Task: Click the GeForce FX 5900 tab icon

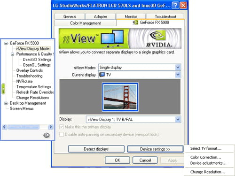Action: point(135,23)
